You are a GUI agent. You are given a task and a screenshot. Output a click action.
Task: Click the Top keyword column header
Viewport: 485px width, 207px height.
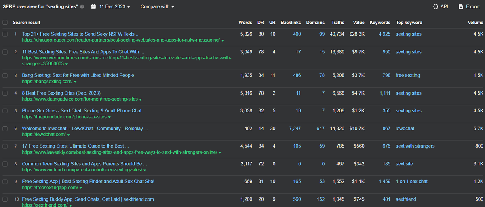click(409, 23)
